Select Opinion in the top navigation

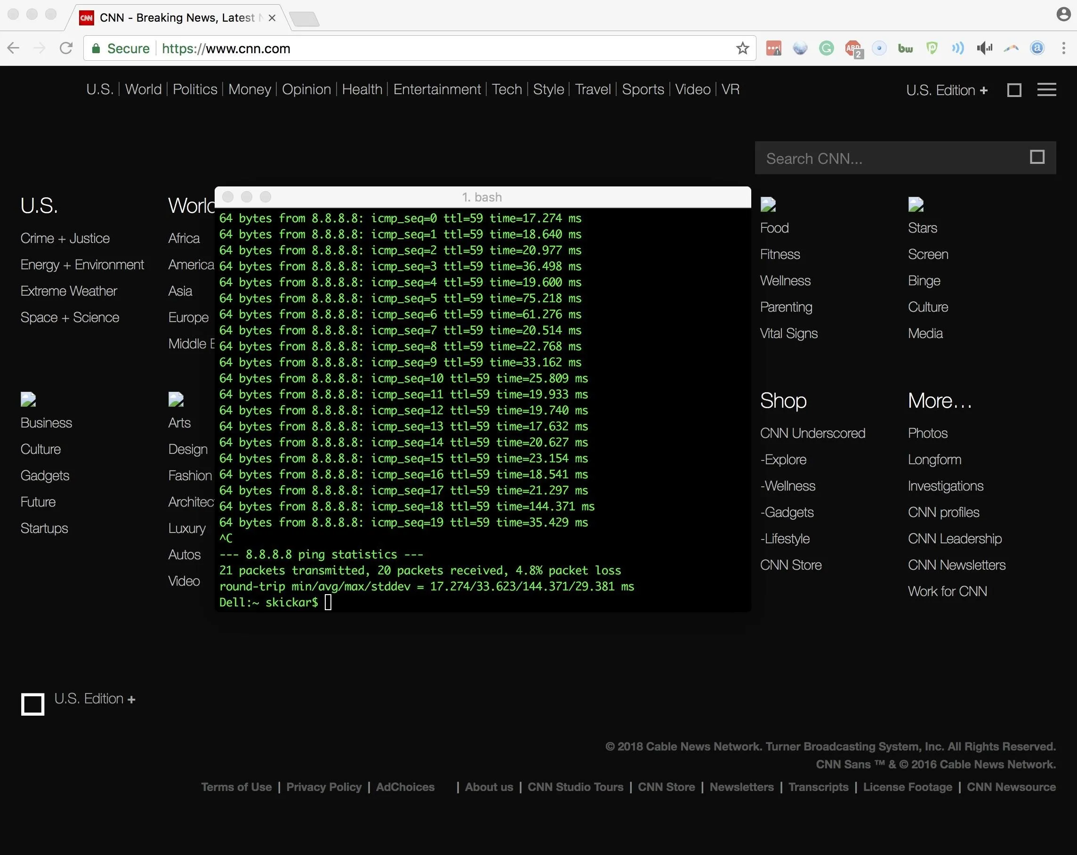click(306, 89)
